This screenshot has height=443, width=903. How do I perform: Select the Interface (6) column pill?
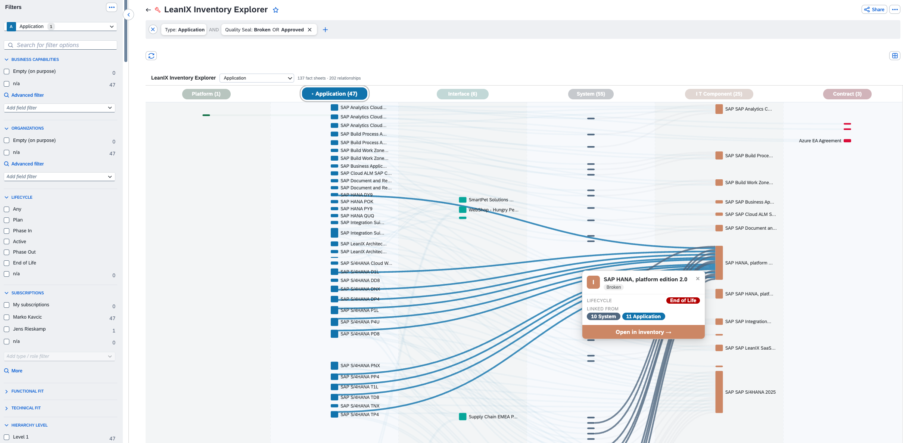pos(463,94)
